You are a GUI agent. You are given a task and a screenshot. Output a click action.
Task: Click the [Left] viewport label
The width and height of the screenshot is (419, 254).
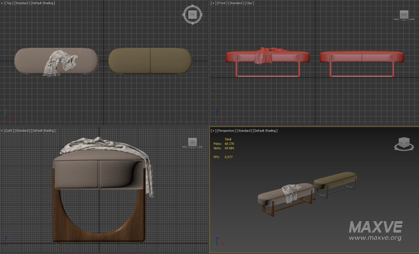[x=10, y=131]
